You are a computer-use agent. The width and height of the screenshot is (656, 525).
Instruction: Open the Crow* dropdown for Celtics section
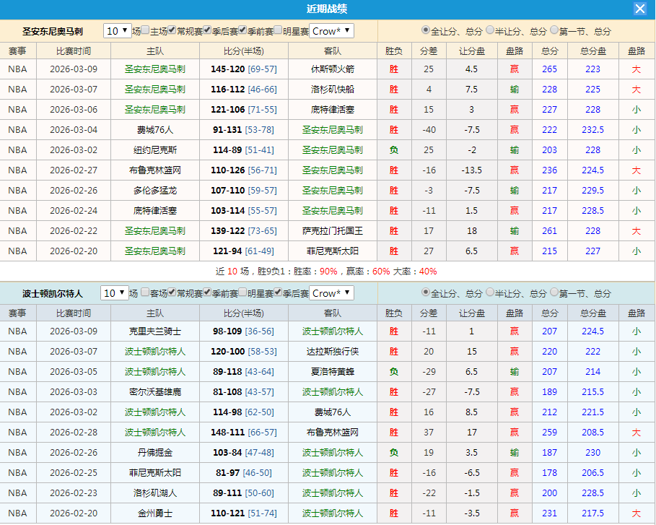(x=333, y=292)
